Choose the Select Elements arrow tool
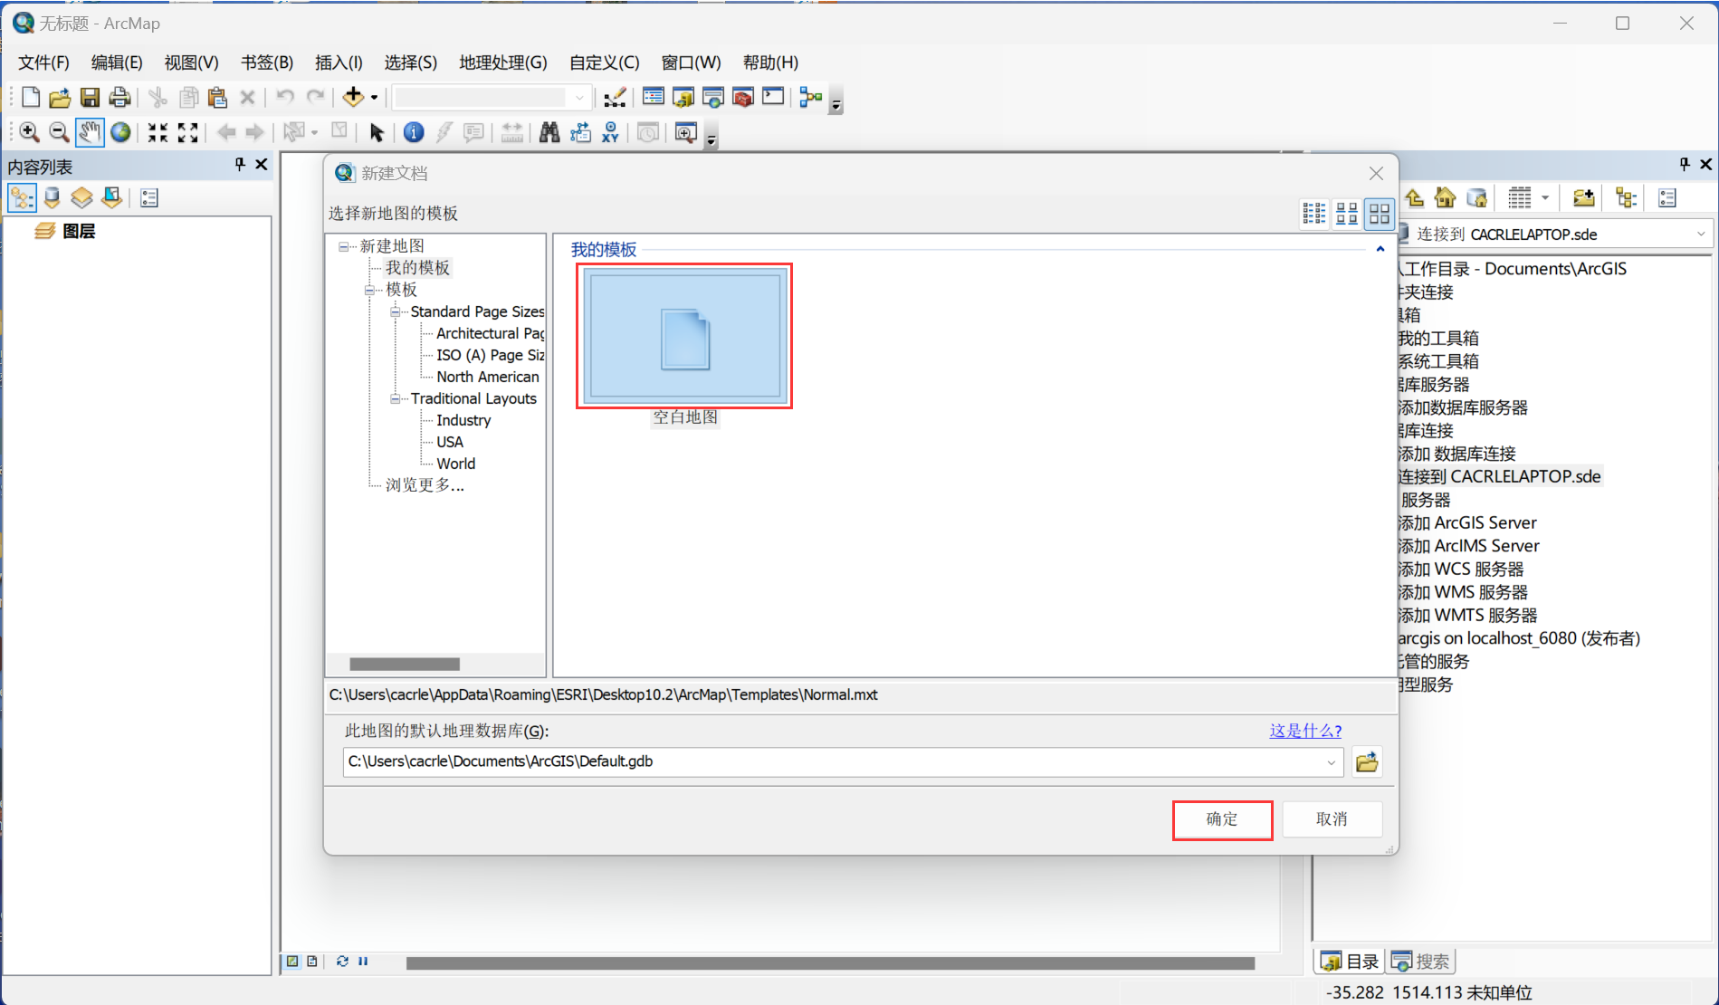Screen dimensions: 1719x1005 pos(377,132)
